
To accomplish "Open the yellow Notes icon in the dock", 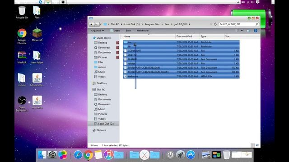I will tap(98, 155).
